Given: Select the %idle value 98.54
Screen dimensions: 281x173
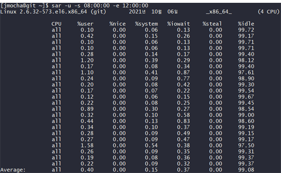Looking at the screenshot, I should pos(246,109).
